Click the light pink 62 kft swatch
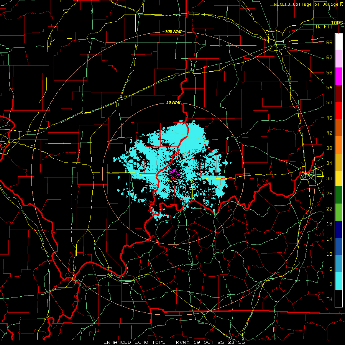The width and height of the screenshot is (345, 345). point(338,59)
